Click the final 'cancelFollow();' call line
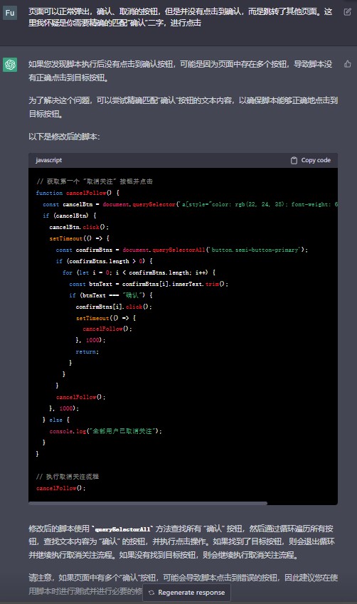357x604 pixels. (61, 488)
